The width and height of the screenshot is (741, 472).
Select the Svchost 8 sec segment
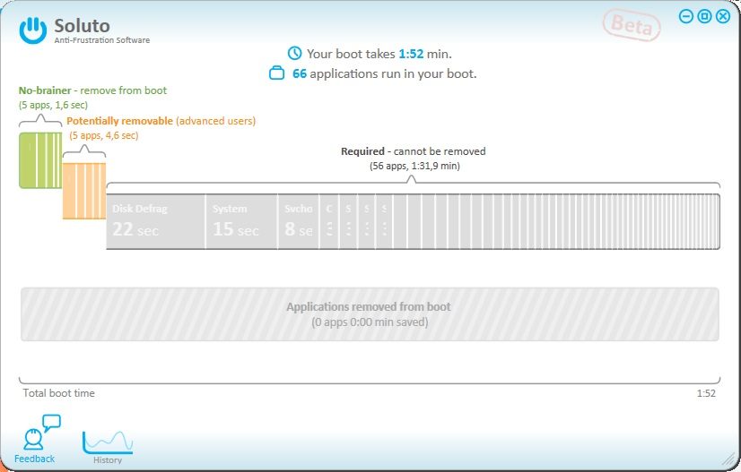pos(298,221)
